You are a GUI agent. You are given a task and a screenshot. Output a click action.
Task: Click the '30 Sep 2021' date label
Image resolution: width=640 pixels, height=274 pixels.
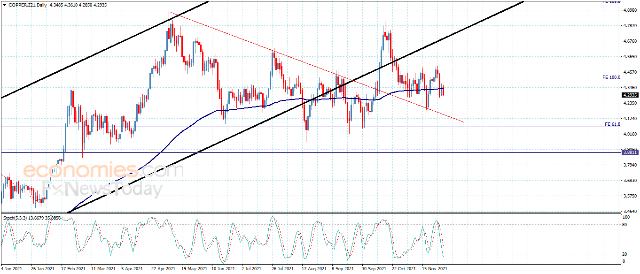(374, 269)
